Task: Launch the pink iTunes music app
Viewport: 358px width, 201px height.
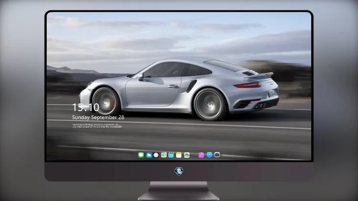Action: coord(201,155)
